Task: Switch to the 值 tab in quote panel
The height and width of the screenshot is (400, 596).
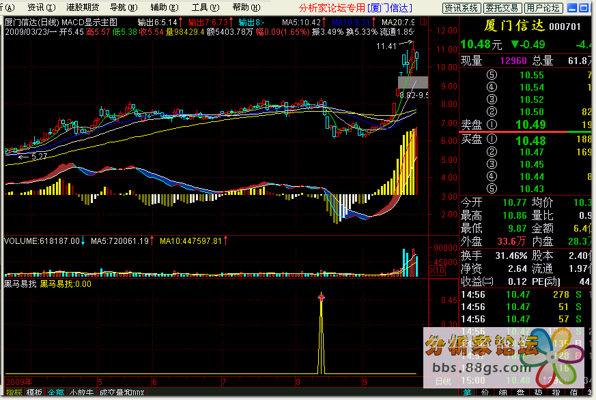Action: coord(574,393)
